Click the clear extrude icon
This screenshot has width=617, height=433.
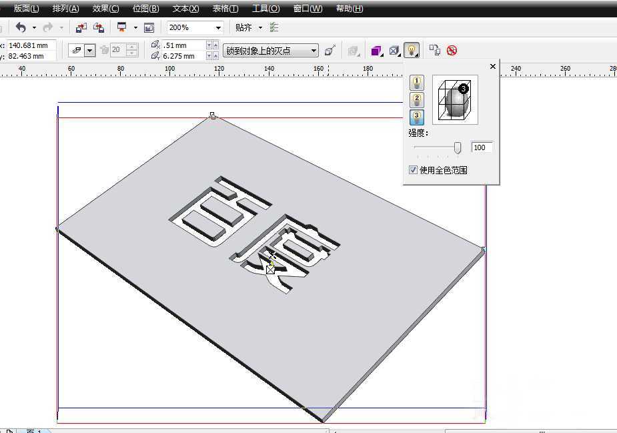(452, 50)
